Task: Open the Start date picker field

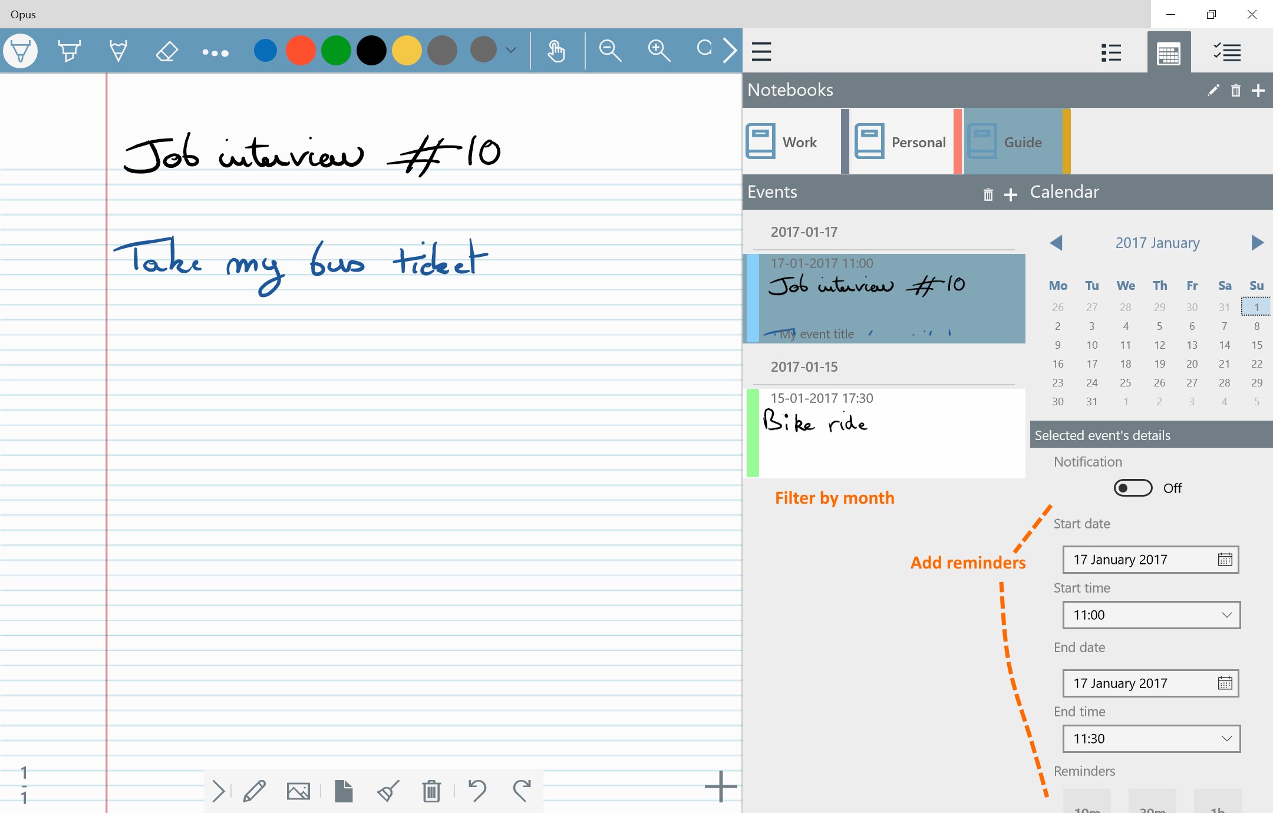Action: pyautogui.click(x=1150, y=560)
